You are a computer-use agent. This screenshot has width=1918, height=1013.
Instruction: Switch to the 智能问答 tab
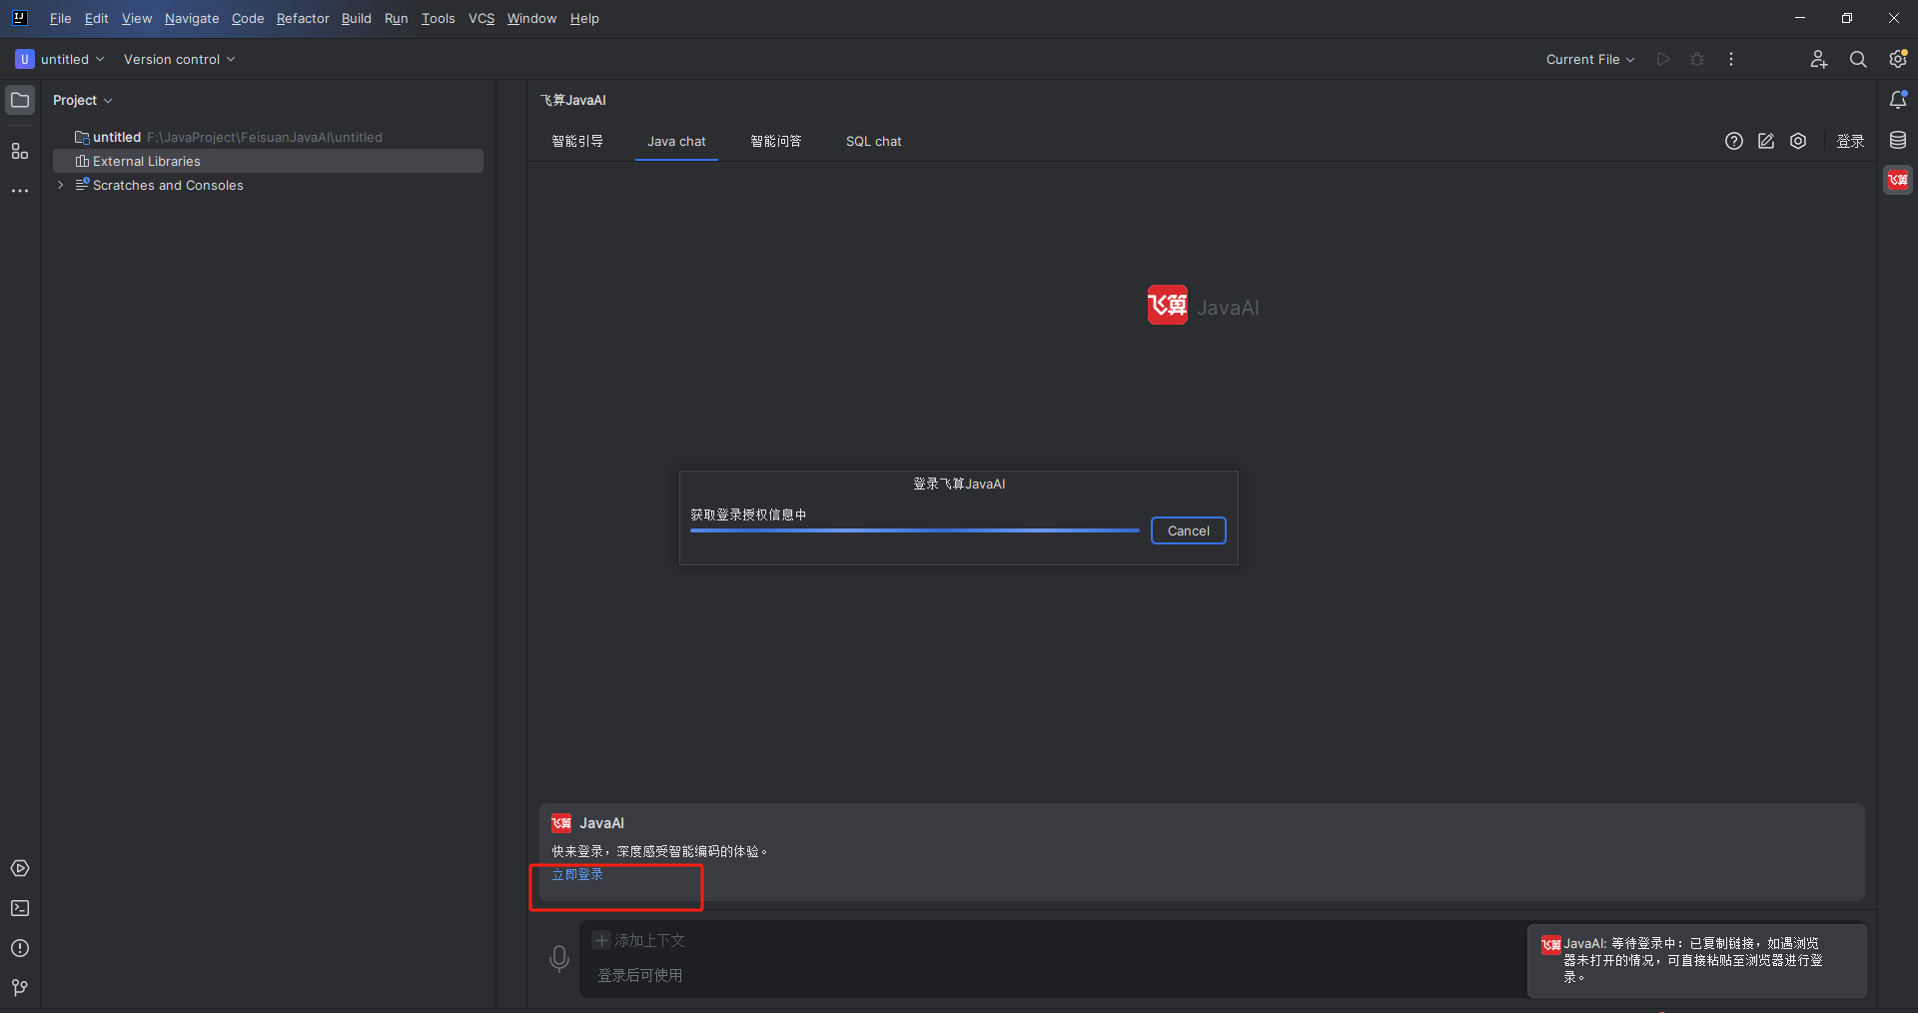coord(776,141)
